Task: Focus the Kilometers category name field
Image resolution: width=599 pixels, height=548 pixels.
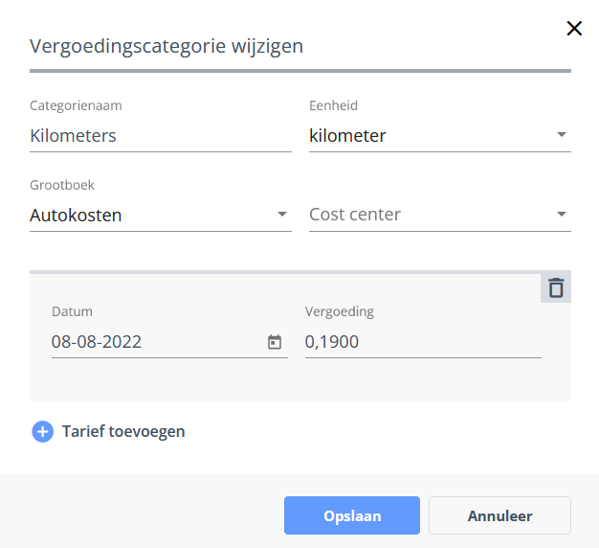Action: 161,136
